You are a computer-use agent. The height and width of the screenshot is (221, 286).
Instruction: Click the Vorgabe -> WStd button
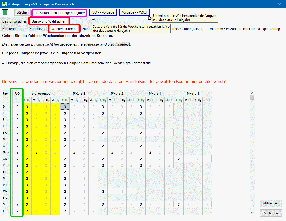(134, 12)
